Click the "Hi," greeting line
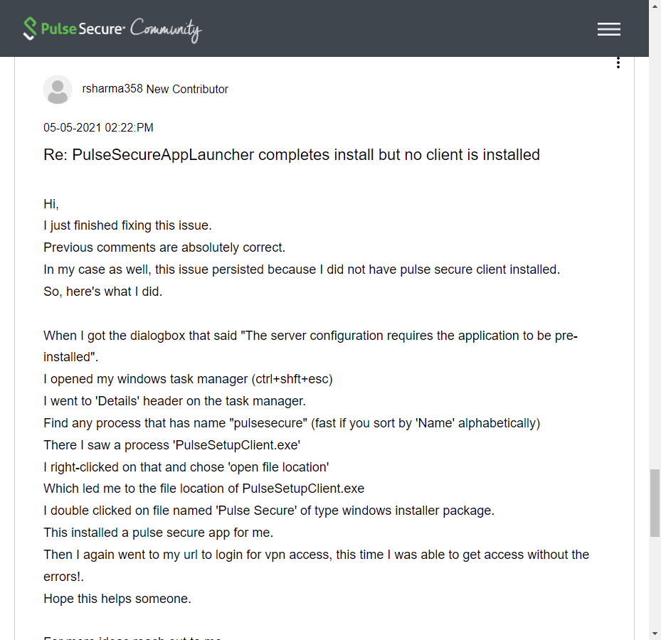The height and width of the screenshot is (640, 661). (51, 204)
